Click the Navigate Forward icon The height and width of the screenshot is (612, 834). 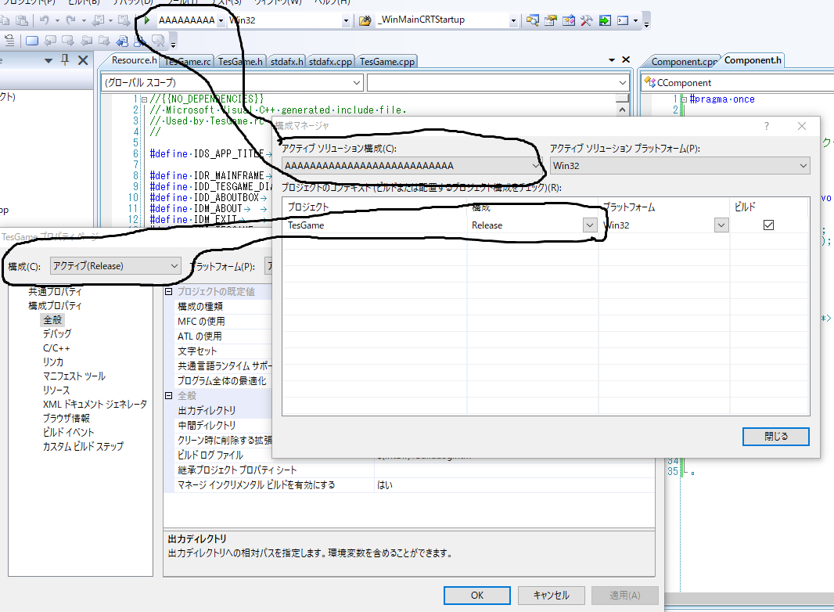coord(124,20)
